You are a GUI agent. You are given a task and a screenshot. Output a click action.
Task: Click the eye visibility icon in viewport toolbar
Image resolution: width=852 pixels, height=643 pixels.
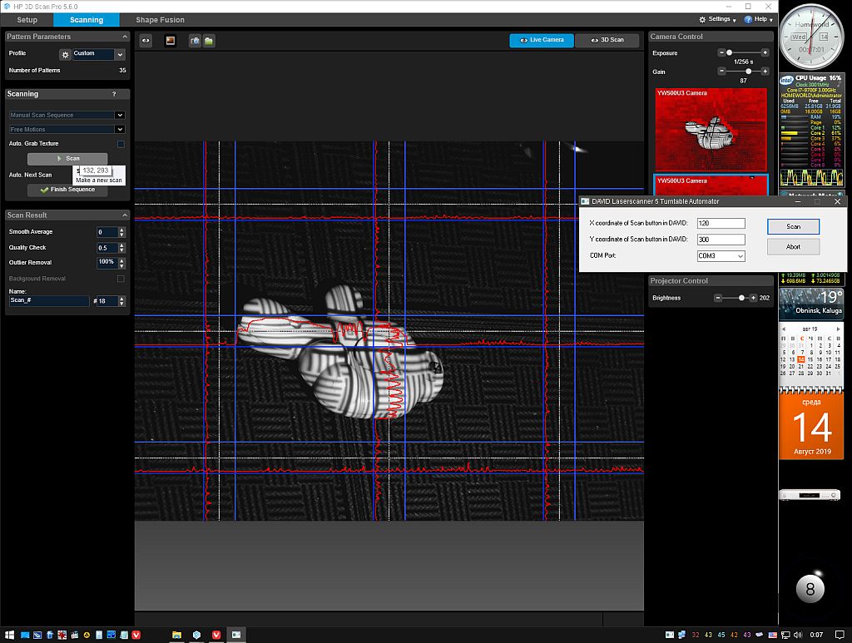pos(146,40)
